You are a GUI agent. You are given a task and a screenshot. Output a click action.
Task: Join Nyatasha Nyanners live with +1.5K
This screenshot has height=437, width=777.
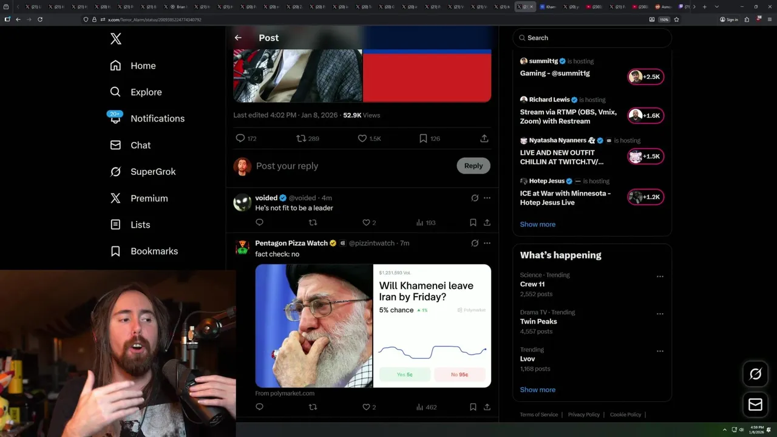point(646,157)
